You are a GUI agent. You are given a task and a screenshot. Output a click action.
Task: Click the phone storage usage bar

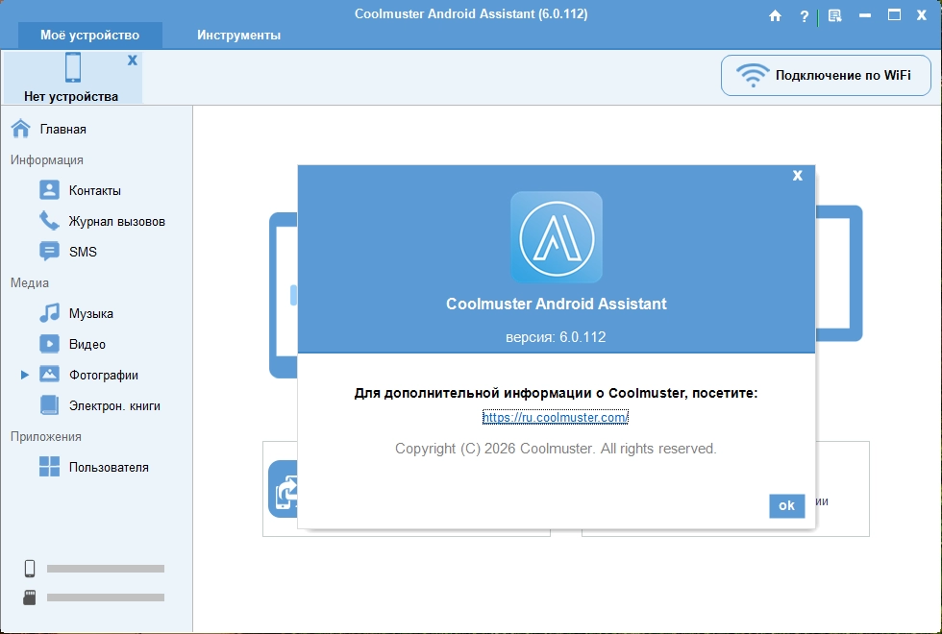point(106,569)
